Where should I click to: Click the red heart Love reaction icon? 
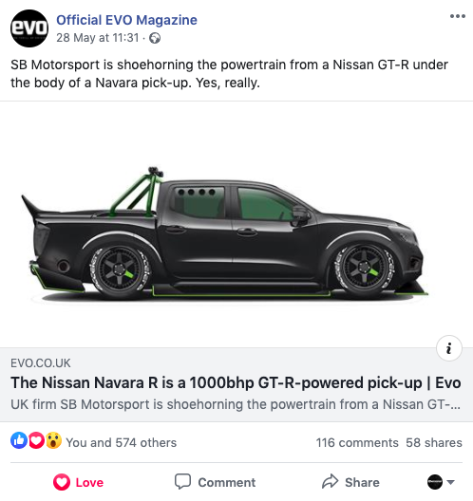coord(36,440)
